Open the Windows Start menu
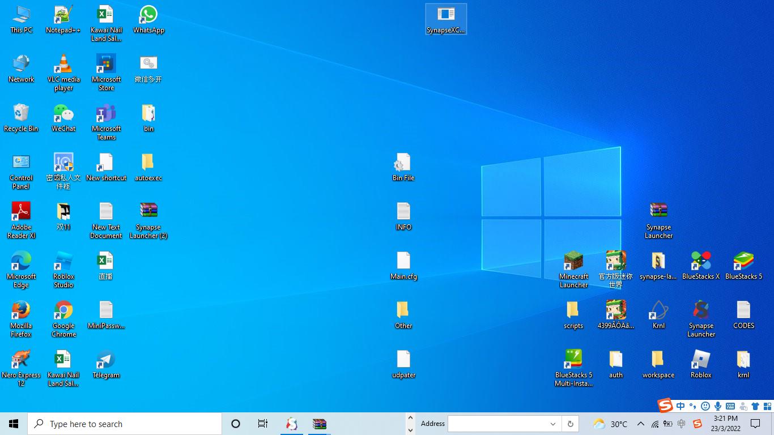Viewport: 774px width, 435px height. (14, 424)
